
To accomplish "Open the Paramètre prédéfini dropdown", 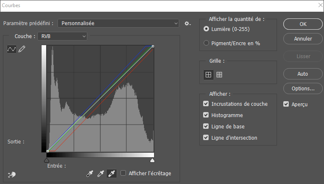I will [x=118, y=23].
